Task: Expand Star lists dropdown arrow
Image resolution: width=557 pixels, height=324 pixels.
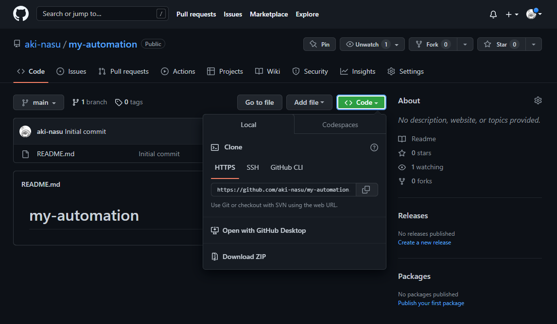Action: (x=534, y=44)
